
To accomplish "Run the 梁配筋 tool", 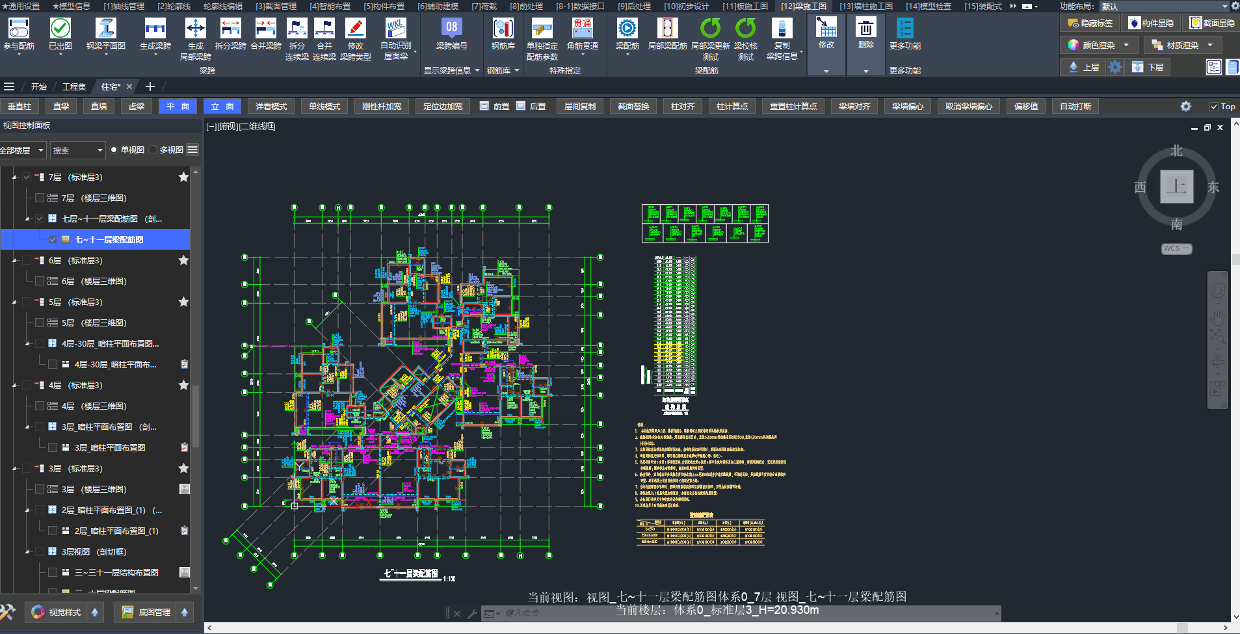I will (x=627, y=29).
